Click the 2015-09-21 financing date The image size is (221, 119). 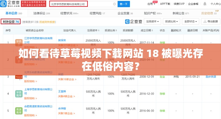click(x=192, y=77)
